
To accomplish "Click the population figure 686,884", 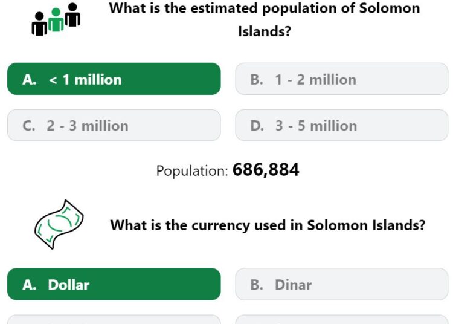I will click(x=266, y=170).
